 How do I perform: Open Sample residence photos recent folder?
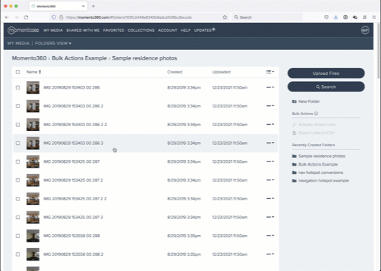click(x=319, y=156)
